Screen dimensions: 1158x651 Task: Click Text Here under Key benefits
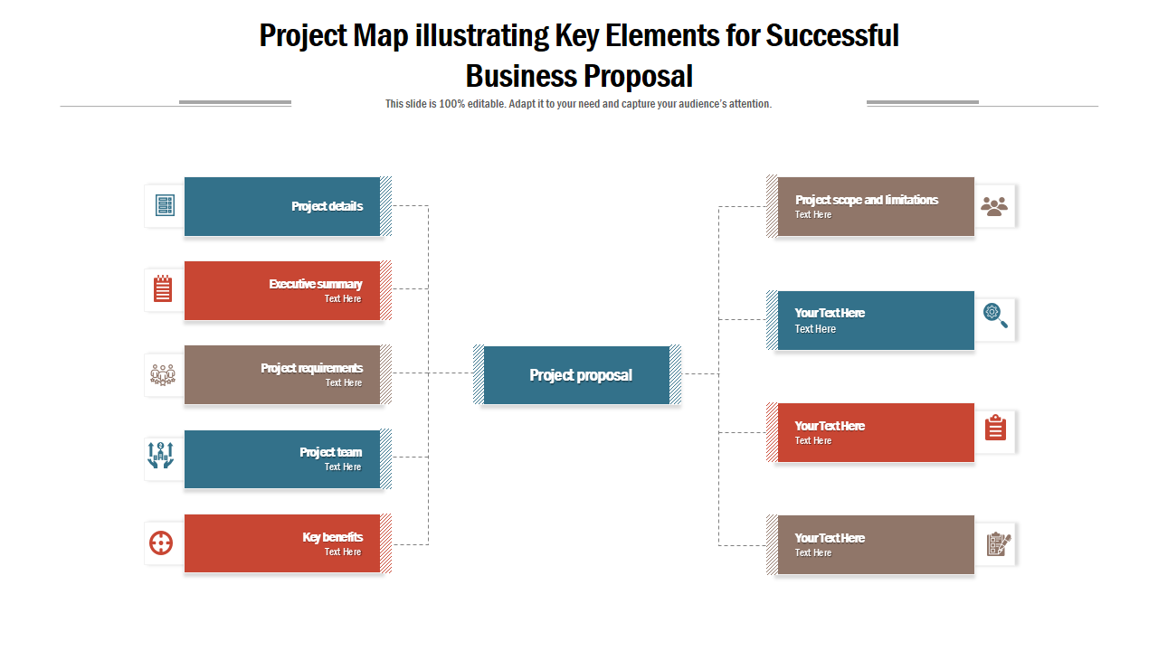[343, 552]
